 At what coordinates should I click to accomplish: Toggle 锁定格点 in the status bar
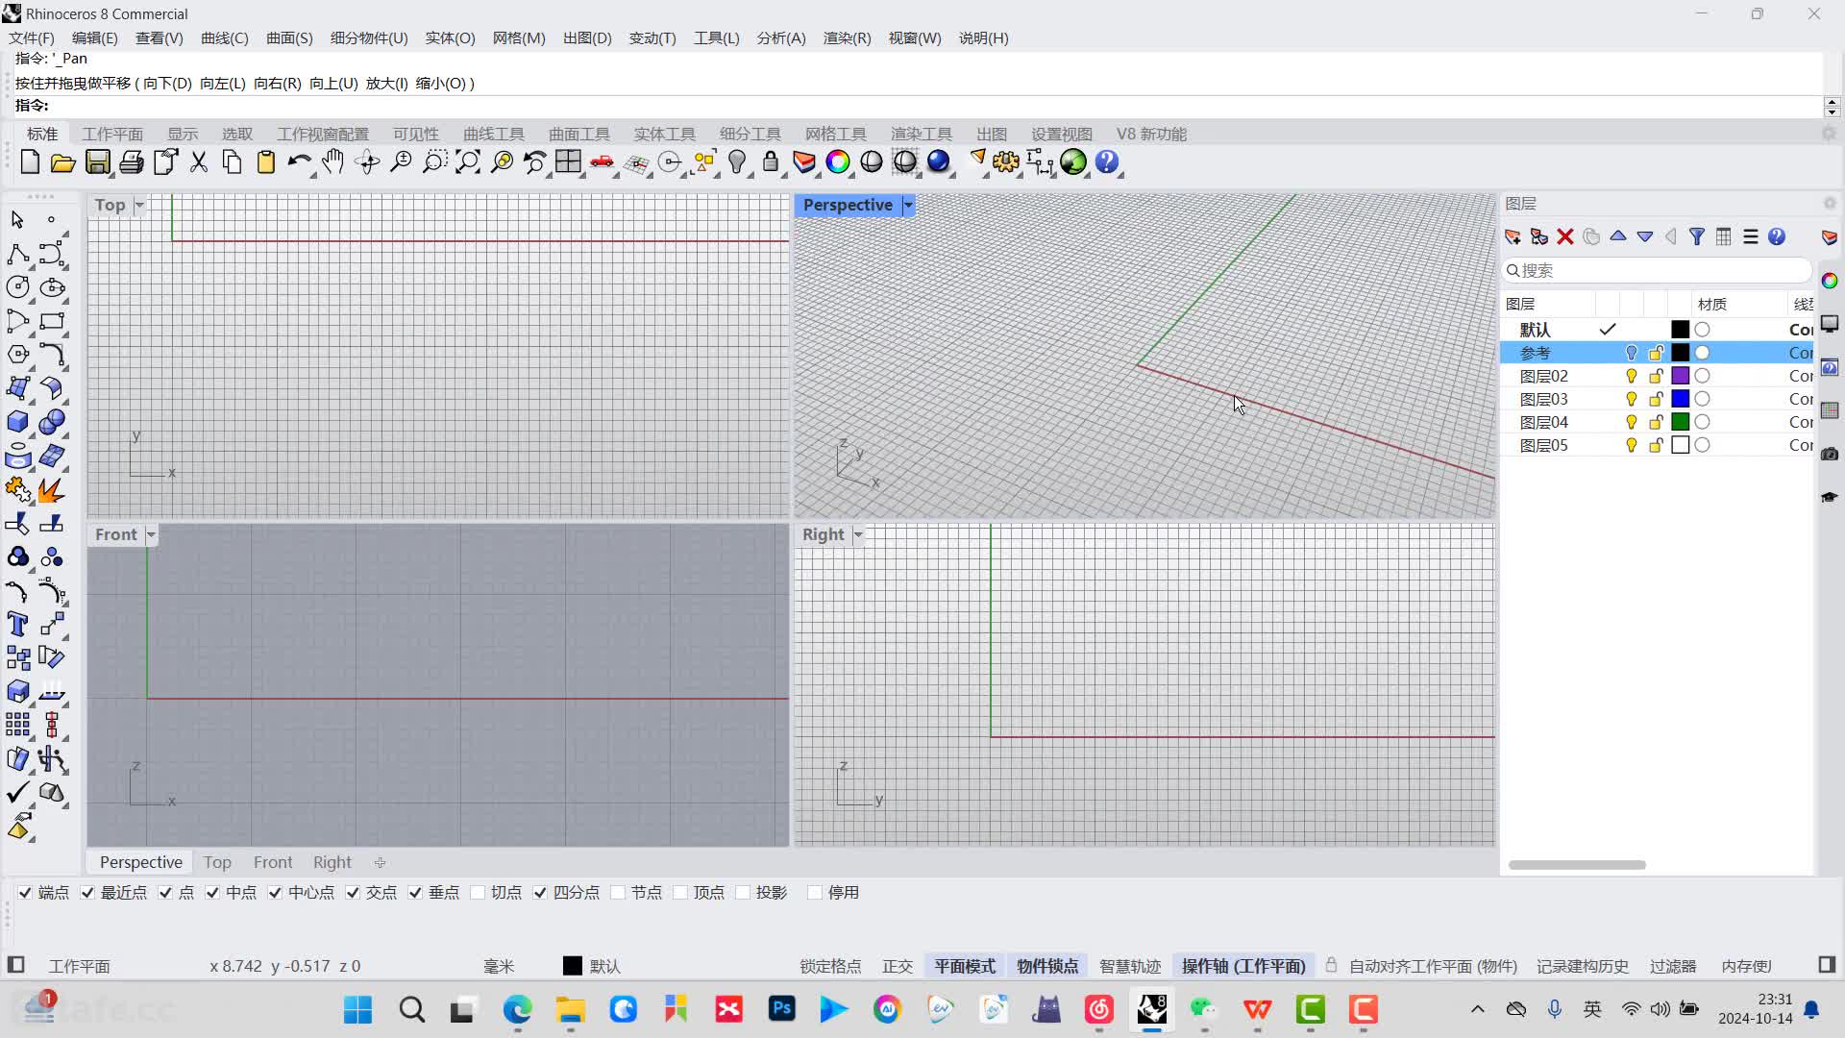830,966
